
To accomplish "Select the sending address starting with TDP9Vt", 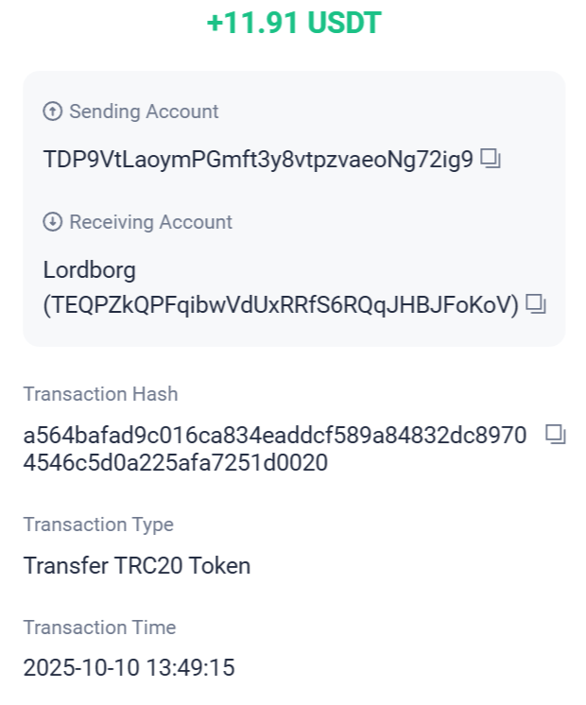I will (257, 159).
